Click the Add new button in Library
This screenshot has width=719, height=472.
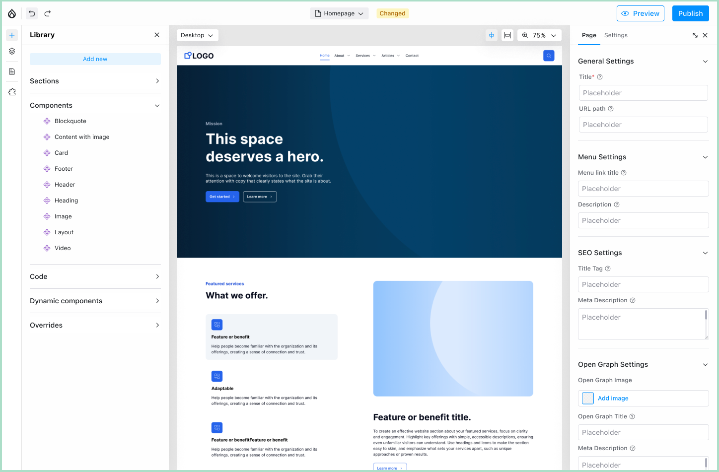95,59
